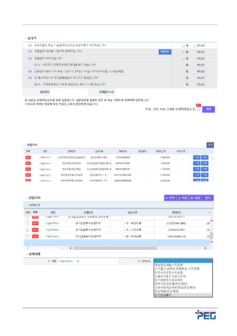Screen dimensions: 237x336
Task: Select 아니오 for question Q1
Action: [195, 46]
